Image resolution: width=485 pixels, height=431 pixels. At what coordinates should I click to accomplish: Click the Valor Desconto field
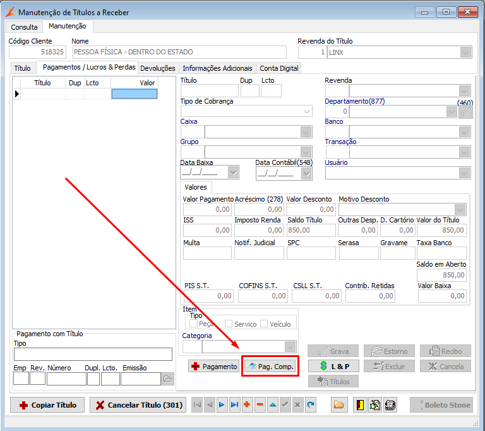tap(311, 209)
